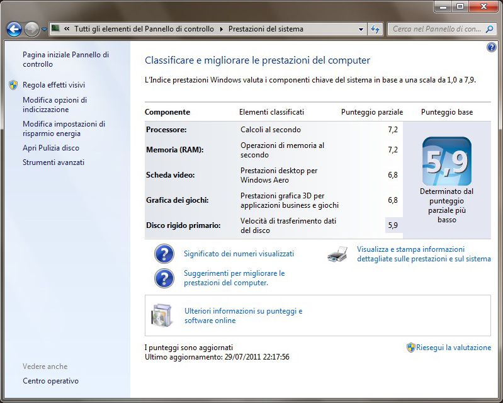Click 'Tutti gli elementi del Pannello di controllo' breadcrumb

144,29
